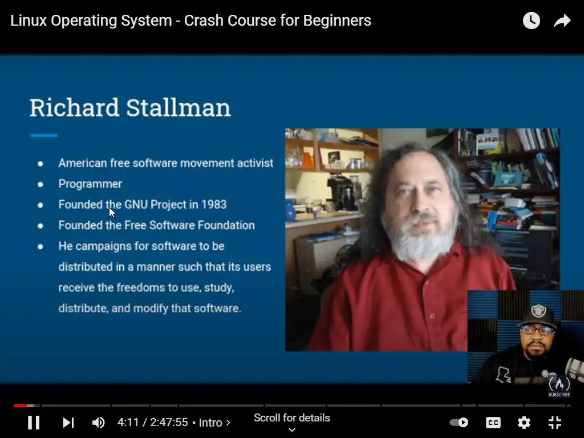Seek in the video progress bar
This screenshot has width=584, height=438.
click(291, 405)
